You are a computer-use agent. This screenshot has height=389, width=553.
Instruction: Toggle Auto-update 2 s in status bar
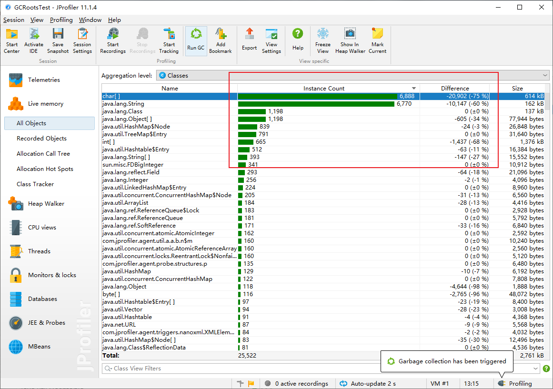(x=368, y=384)
